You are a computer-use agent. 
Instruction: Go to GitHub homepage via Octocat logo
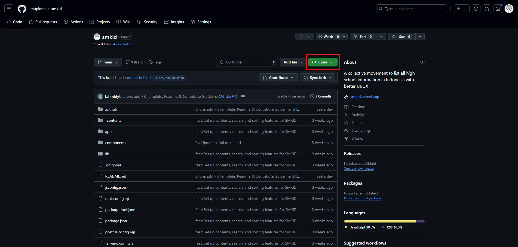[22, 9]
